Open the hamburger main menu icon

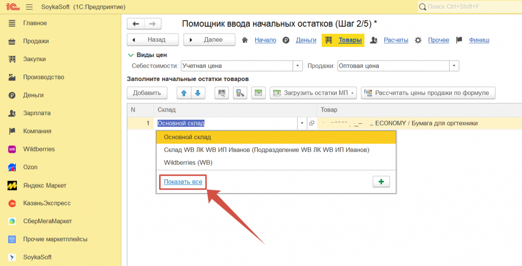(x=29, y=7)
